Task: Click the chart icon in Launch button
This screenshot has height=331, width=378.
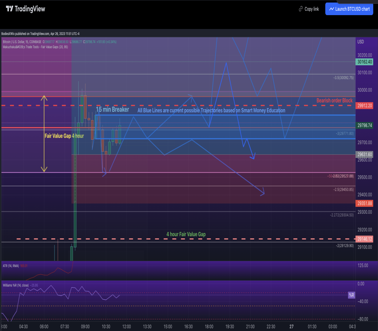Action: tap(331, 9)
